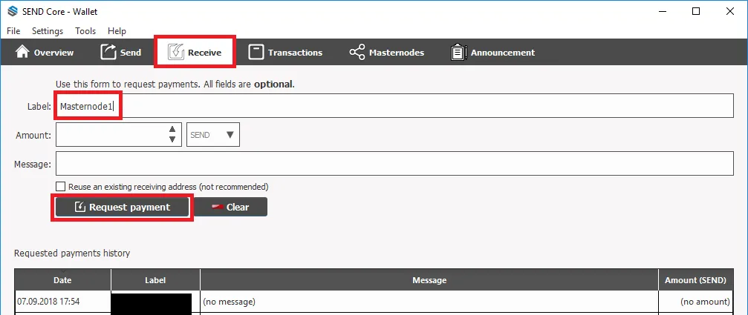
Task: Switch to the Masternodes tab
Action: [386, 53]
